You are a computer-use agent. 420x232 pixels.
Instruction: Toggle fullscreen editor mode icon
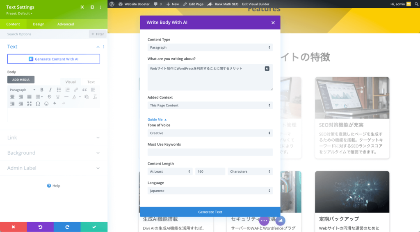30,104
